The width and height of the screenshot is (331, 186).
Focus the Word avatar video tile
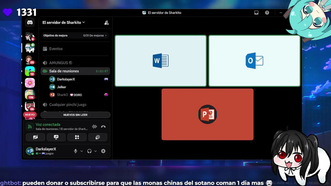161,61
